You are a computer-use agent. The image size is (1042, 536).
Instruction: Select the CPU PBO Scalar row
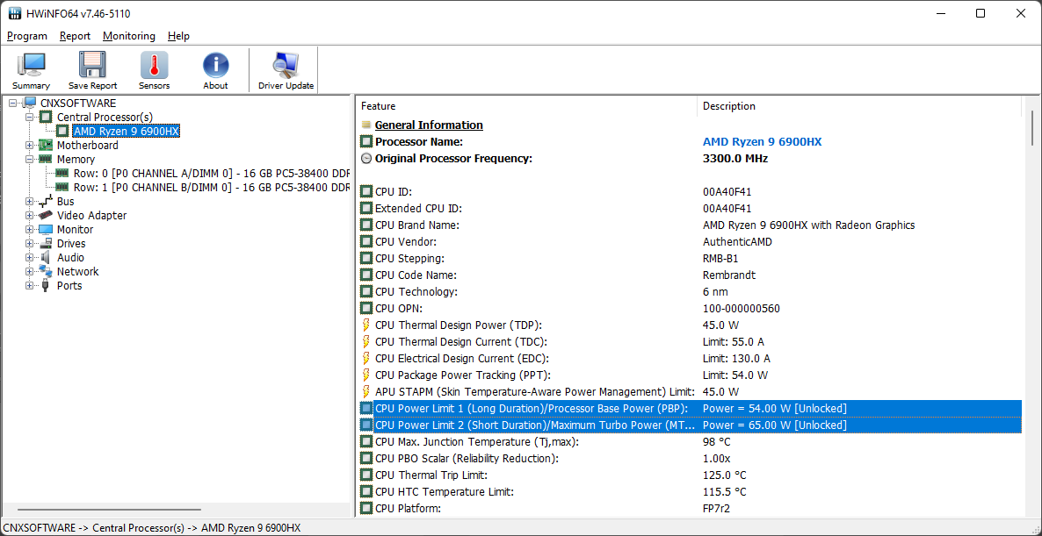coord(691,459)
